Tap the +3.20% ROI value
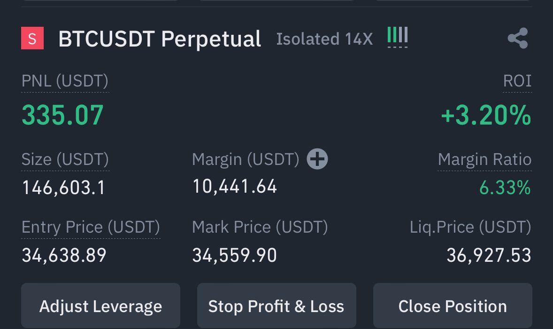 (486, 115)
